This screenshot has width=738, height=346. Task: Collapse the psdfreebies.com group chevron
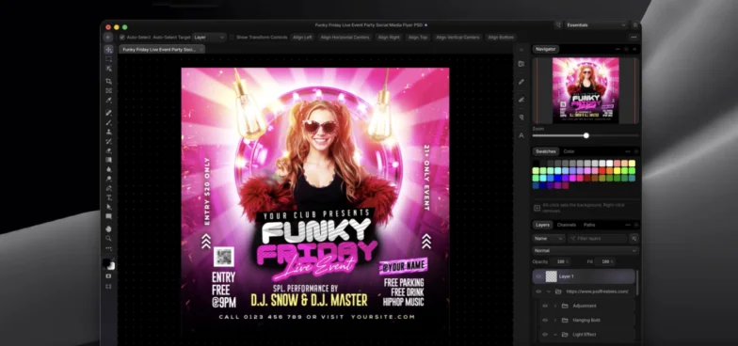(549, 291)
